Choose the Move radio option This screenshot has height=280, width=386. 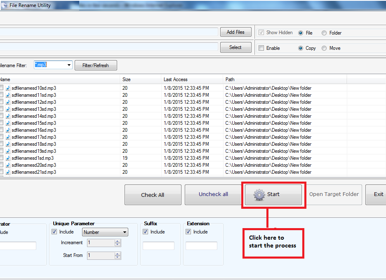(324, 48)
